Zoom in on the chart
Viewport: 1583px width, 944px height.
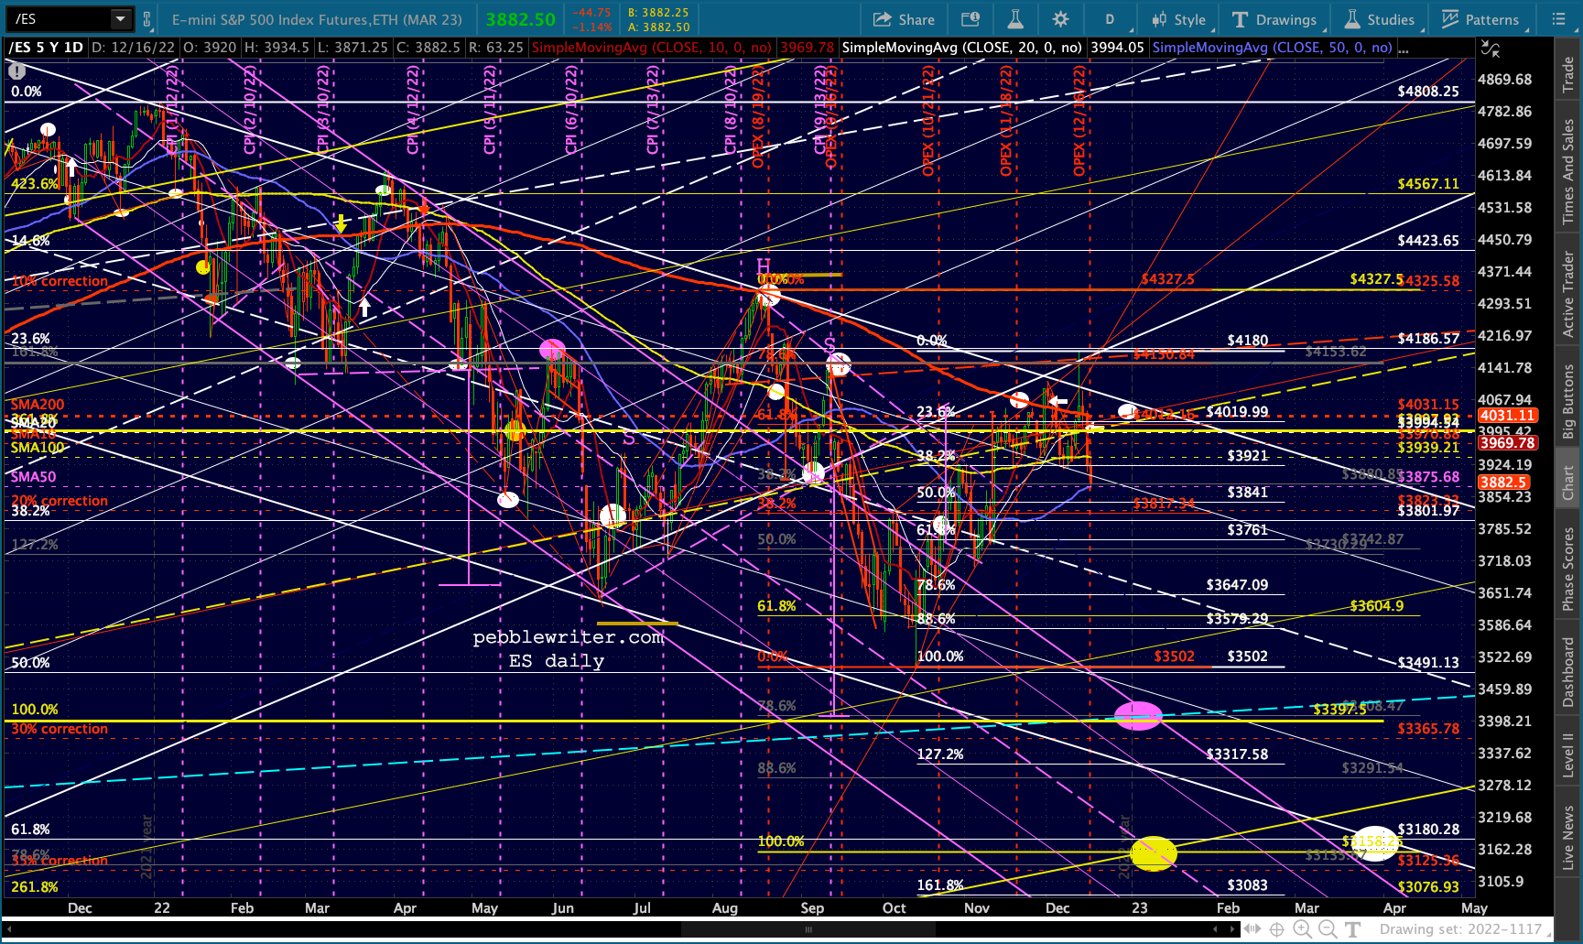1302,929
